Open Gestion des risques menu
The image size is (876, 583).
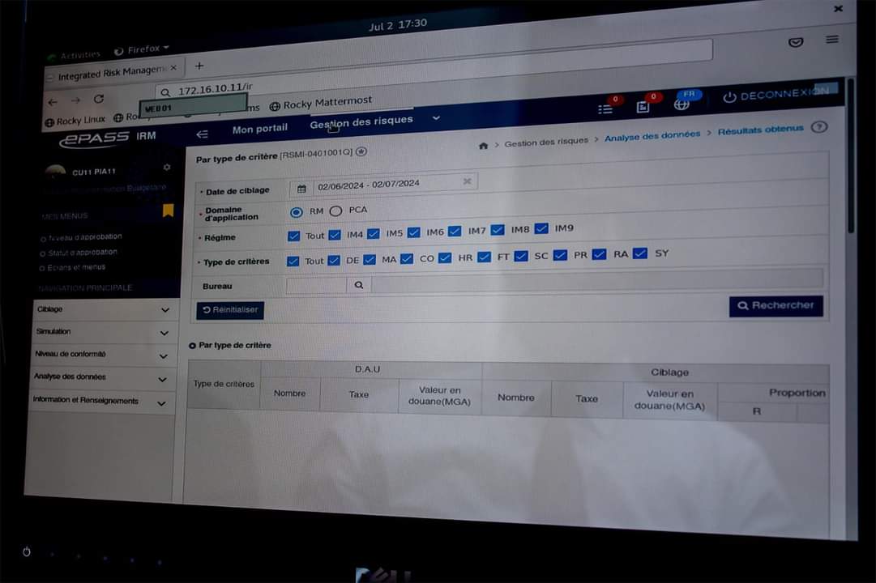[361, 121]
